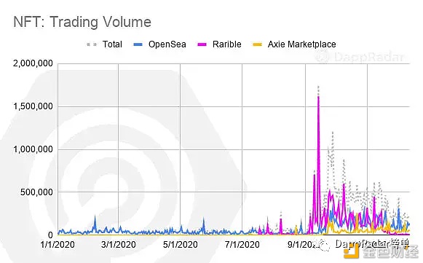
Task: Select the Axie Marketplace legend label
Action: click(302, 44)
